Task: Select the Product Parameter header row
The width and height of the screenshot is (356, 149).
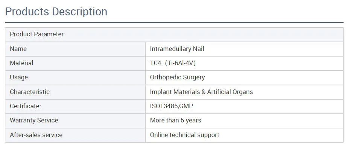Action: point(174,34)
